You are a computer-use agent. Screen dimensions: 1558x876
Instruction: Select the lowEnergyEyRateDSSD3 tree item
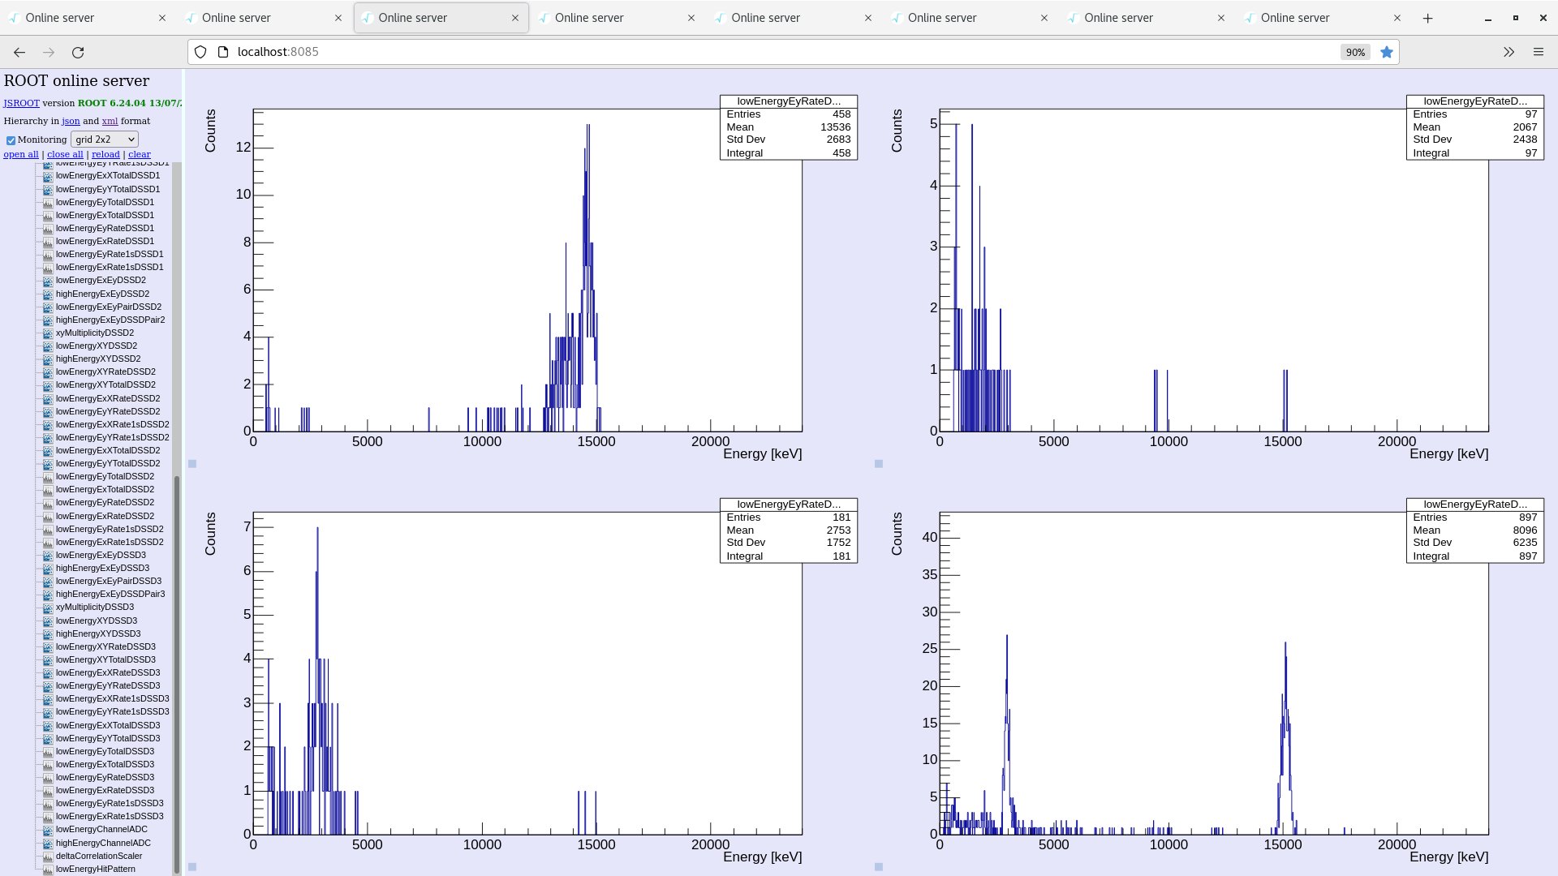pos(105,777)
